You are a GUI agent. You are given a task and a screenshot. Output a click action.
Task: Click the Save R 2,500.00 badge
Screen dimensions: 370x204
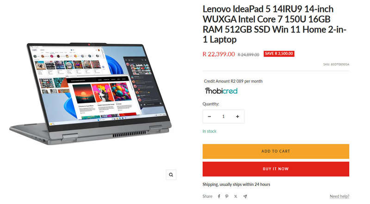click(279, 54)
